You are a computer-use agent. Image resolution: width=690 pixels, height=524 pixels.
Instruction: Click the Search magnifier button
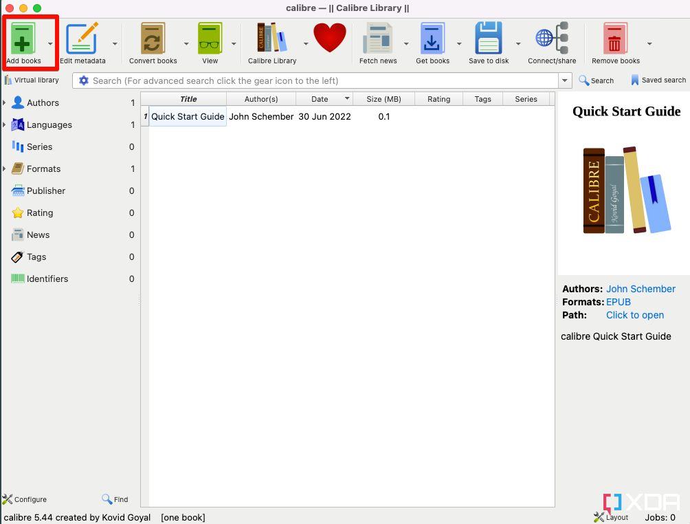597,80
